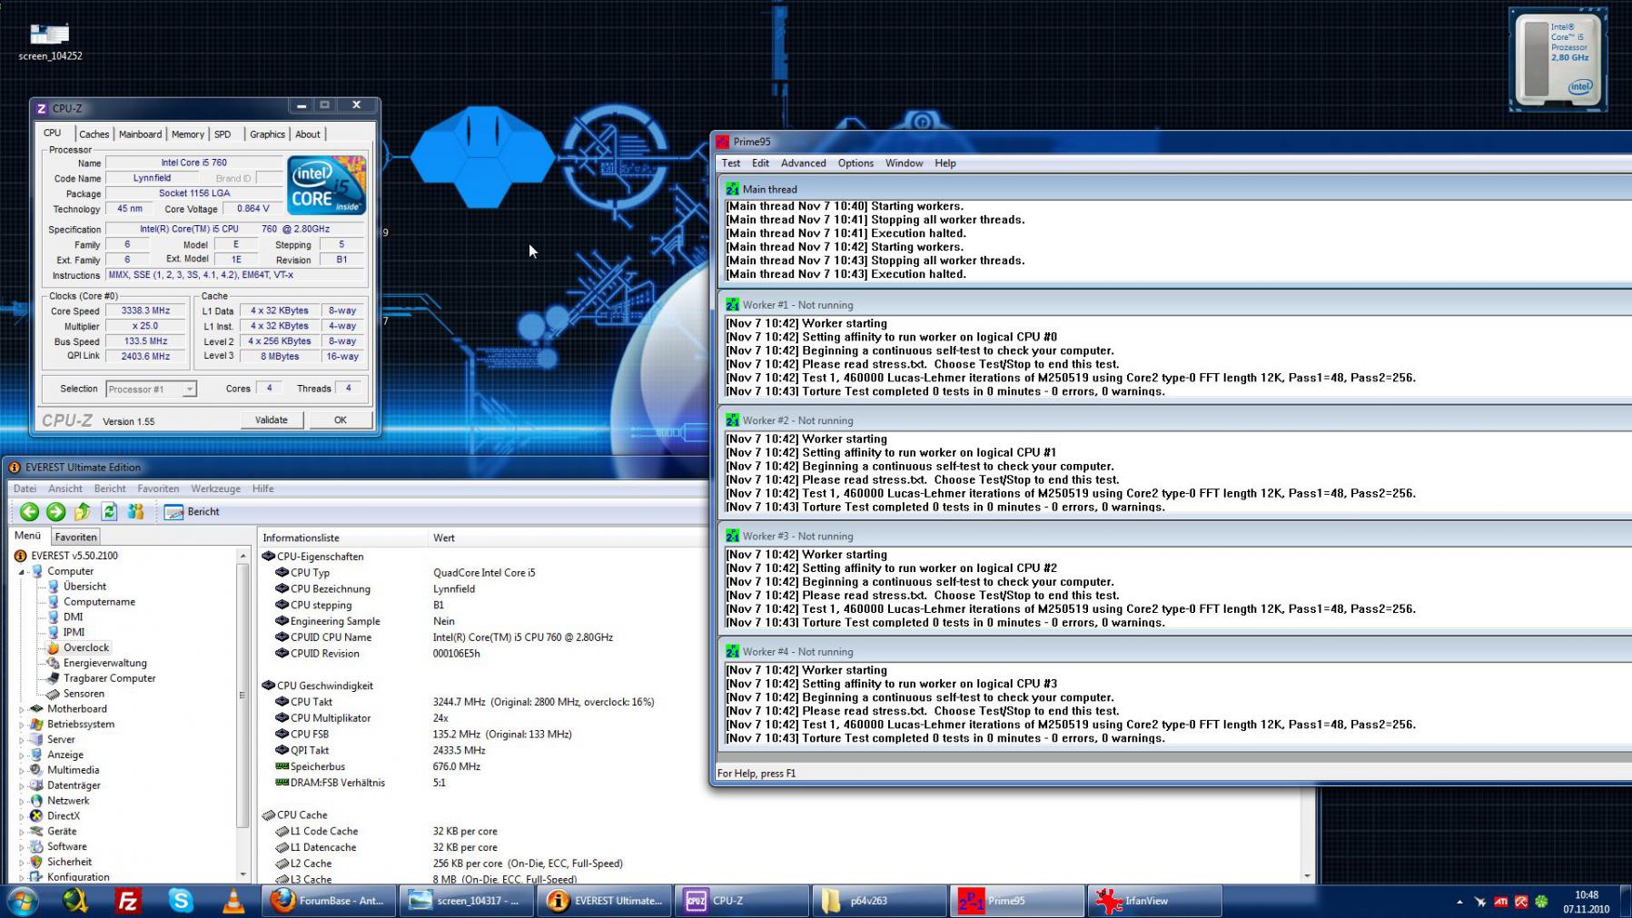
Task: Switch to IrfanView in the taskbar
Action: (x=1154, y=901)
